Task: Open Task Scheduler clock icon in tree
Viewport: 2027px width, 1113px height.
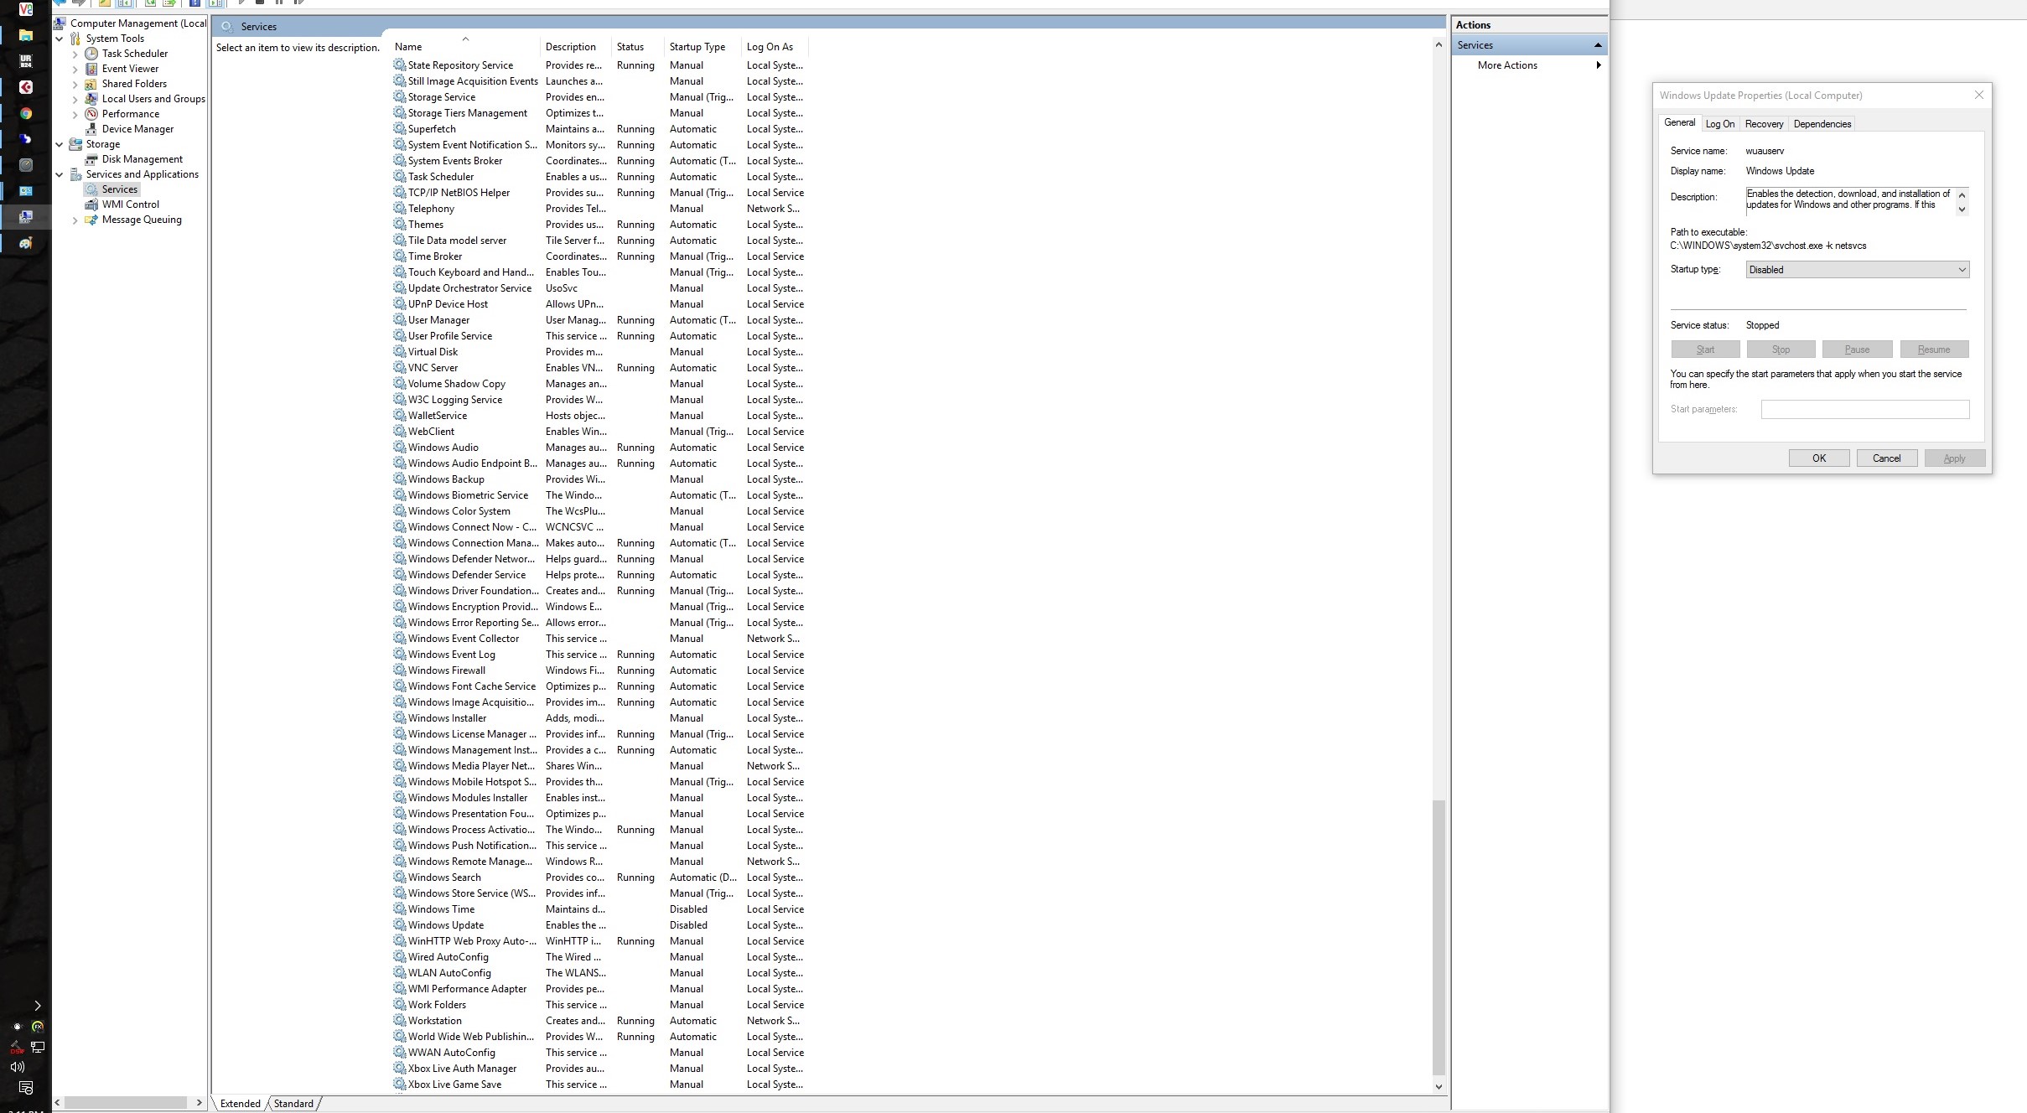Action: click(91, 54)
